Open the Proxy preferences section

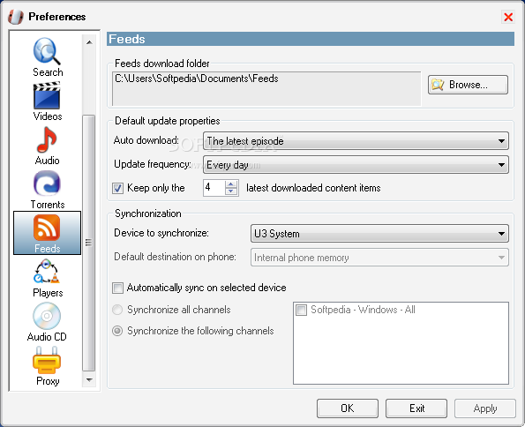(48, 366)
